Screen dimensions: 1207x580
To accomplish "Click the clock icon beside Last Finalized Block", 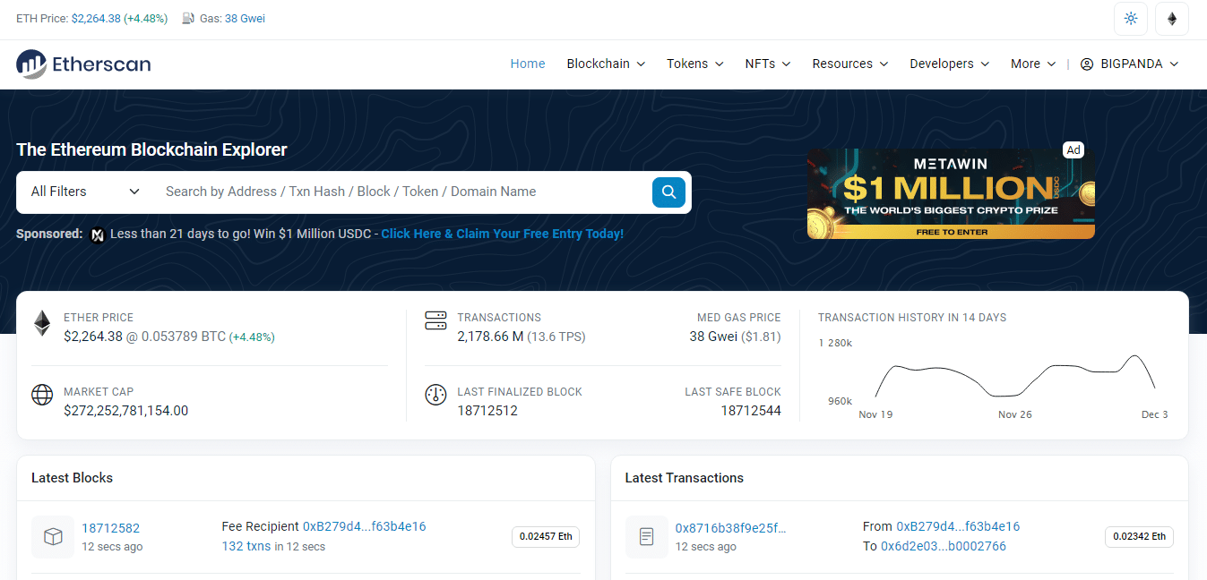I will (435, 394).
